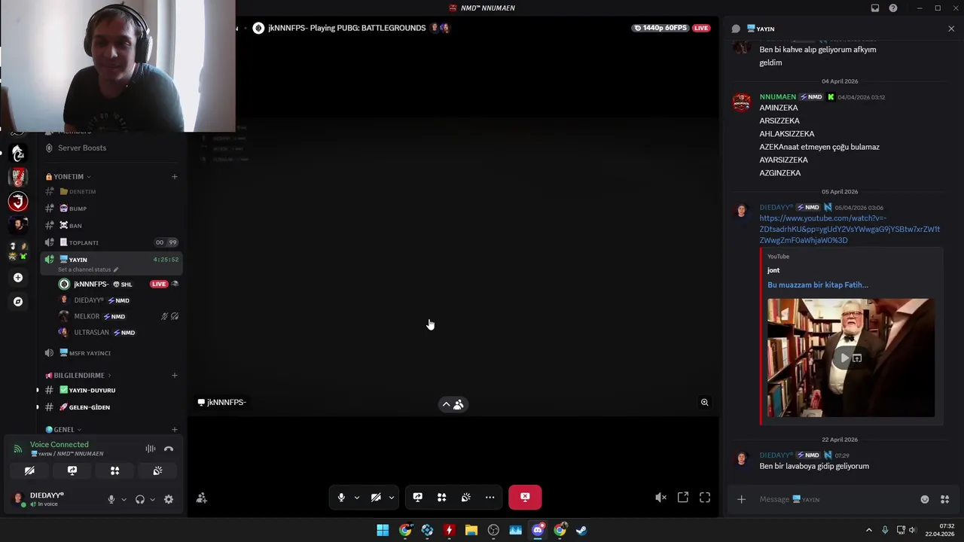Click share screen in the call control bar
Viewport: 964px width, 542px height.
417,498
